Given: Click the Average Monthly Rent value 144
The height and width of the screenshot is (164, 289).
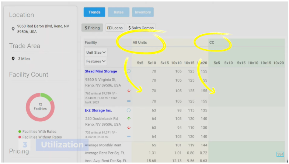Looking at the screenshot, I should pos(204,145).
